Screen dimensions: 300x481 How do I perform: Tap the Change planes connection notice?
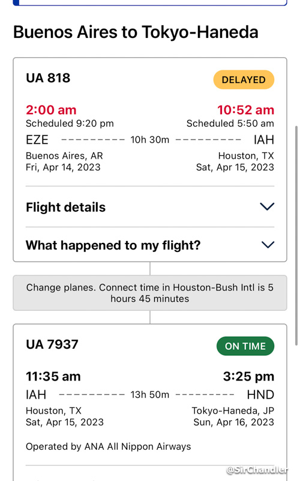click(150, 293)
